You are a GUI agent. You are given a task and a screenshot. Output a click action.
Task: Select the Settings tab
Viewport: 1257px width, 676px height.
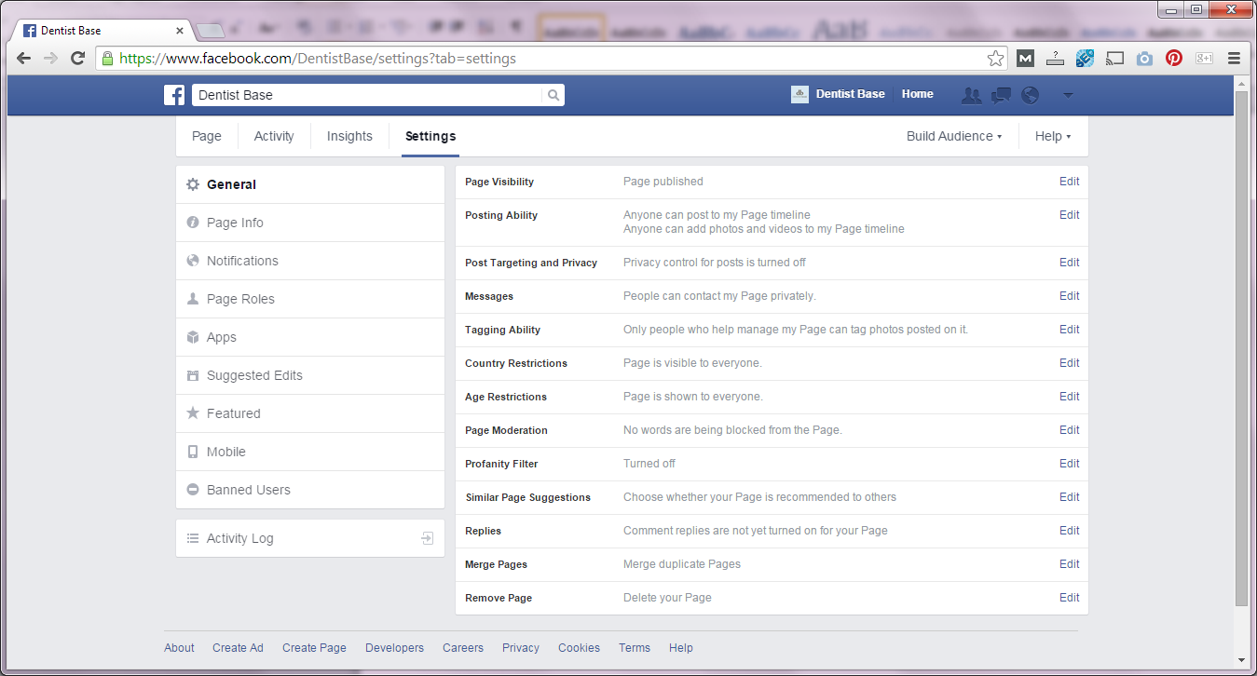pos(430,136)
